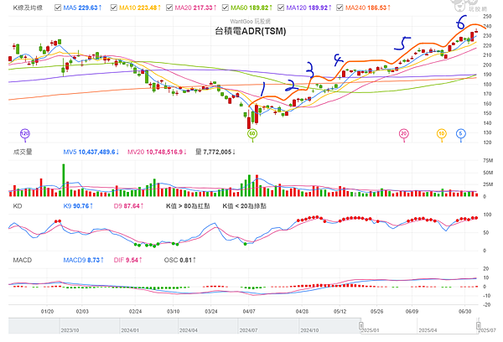Image resolution: width=503 pixels, height=342 pixels.
Task: Click the 250 price label on the price axis
Action: [x=487, y=16]
